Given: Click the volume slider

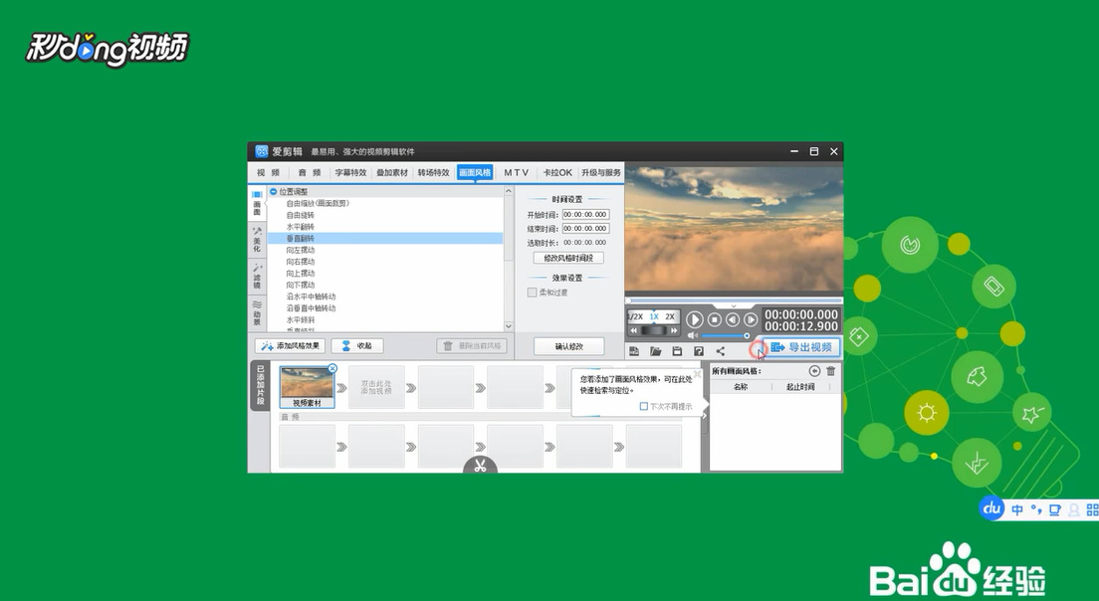Looking at the screenshot, I should click(x=726, y=336).
